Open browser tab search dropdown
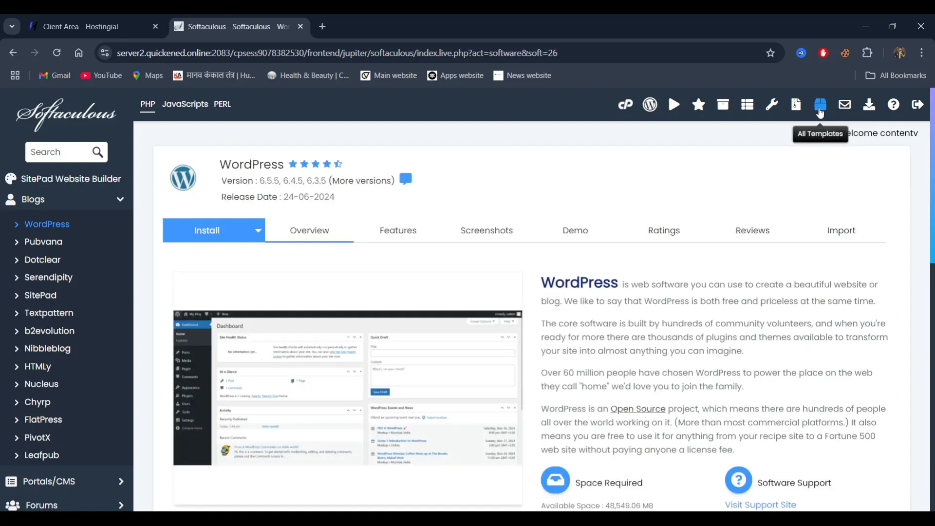 (12, 26)
